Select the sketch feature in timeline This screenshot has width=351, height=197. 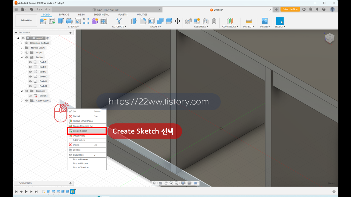(44, 192)
